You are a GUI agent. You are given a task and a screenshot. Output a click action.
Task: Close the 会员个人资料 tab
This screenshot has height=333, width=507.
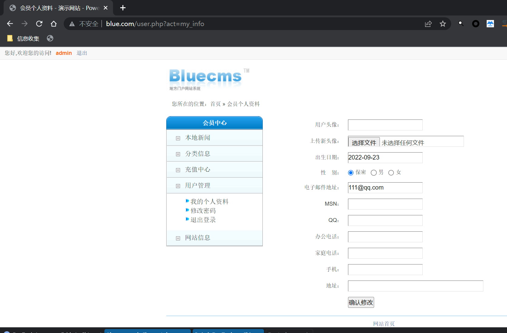tap(106, 8)
